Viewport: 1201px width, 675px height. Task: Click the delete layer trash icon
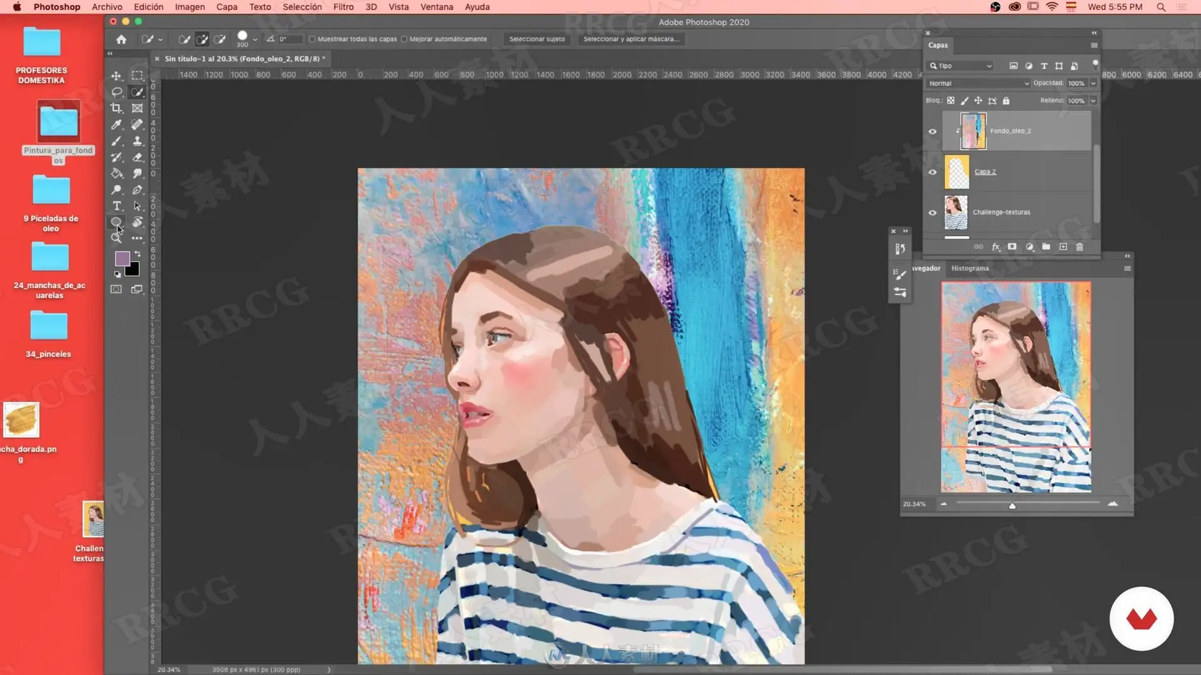1079,247
